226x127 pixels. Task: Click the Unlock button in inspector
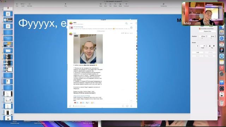tap(210, 53)
